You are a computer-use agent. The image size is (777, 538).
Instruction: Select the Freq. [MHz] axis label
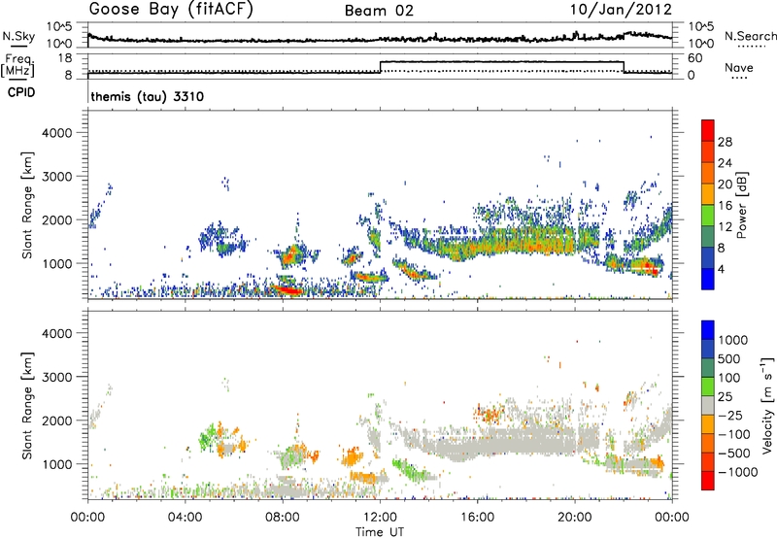[17, 65]
